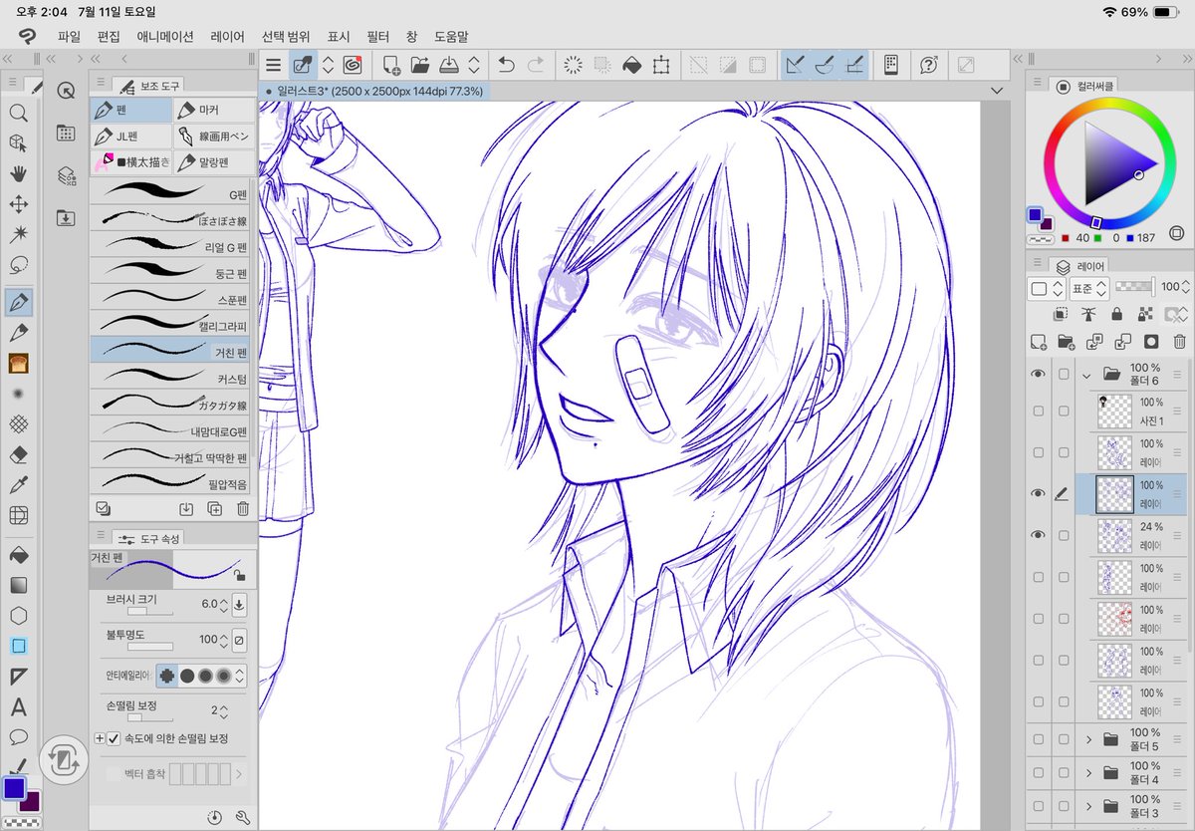Select the Balloon speech tool
The height and width of the screenshot is (831, 1195).
[x=18, y=737]
